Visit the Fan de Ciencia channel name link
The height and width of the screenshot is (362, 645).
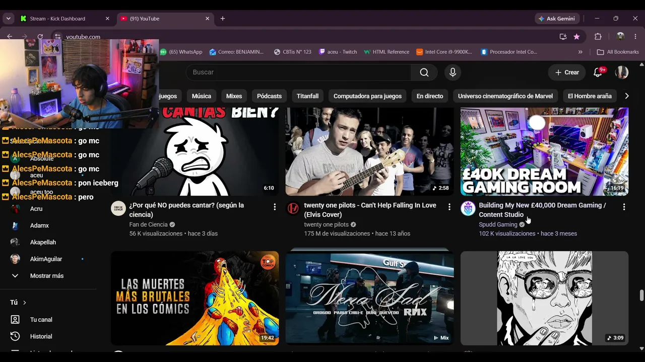148,225
